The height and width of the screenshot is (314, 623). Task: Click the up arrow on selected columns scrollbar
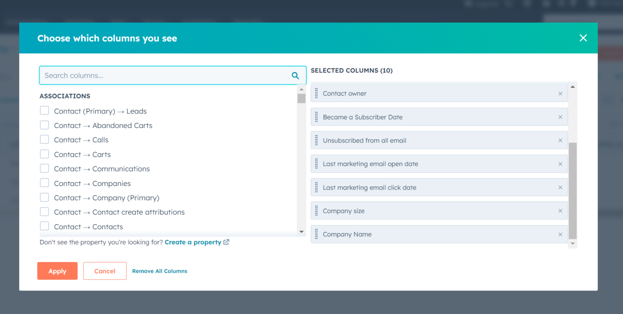573,86
